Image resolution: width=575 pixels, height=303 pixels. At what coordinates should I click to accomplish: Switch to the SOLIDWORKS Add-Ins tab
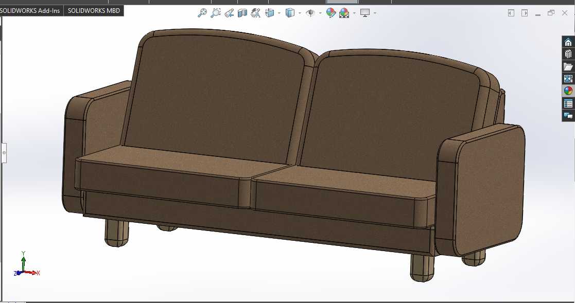click(31, 11)
